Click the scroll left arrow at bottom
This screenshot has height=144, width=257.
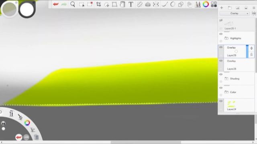tap(1, 142)
